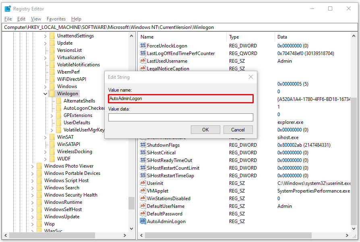Select the AutoAdminLogon string icon
This screenshot has height=242, width=360.
coord(143,221)
